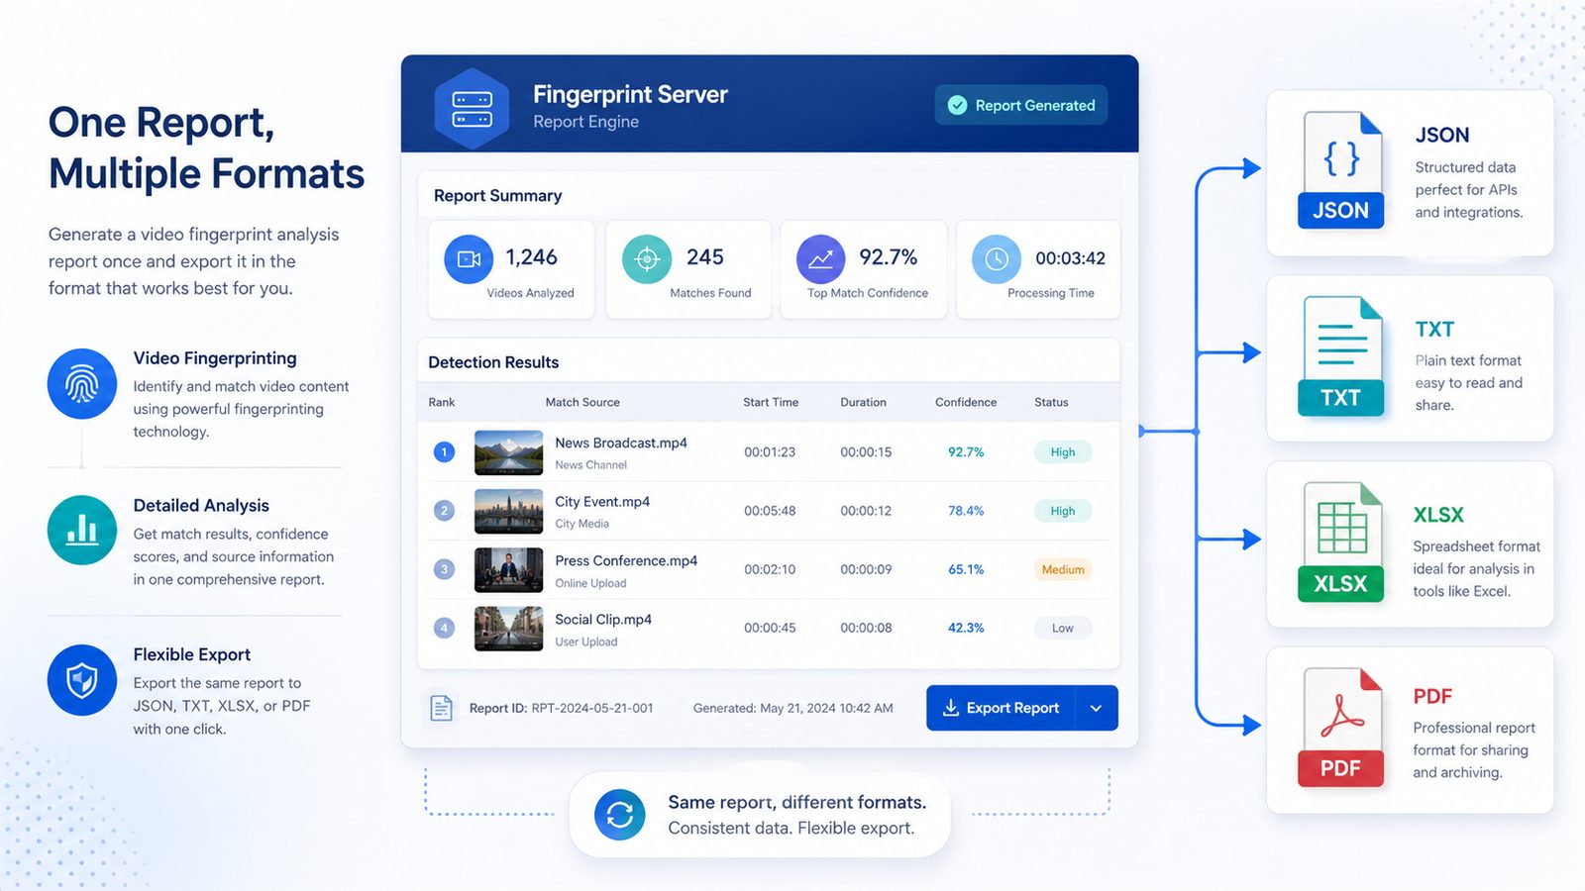Click the Processing Time clock icon
1585x891 pixels.
997,259
